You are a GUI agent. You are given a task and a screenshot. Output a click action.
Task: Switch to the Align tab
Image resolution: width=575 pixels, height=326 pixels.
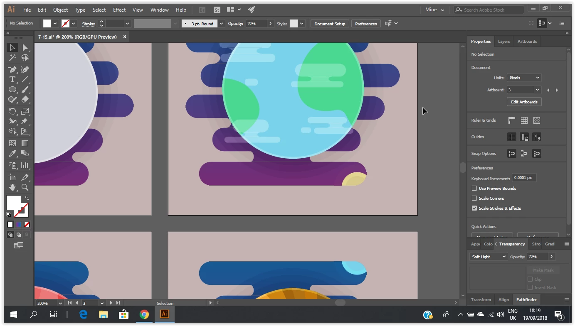pos(503,299)
